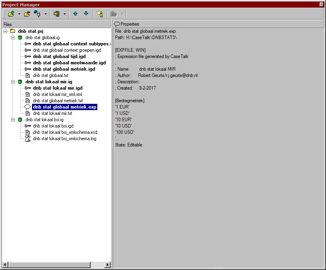Click the plug connection toolbar icon
Viewport: 326px width, 270px height.
point(38,14)
